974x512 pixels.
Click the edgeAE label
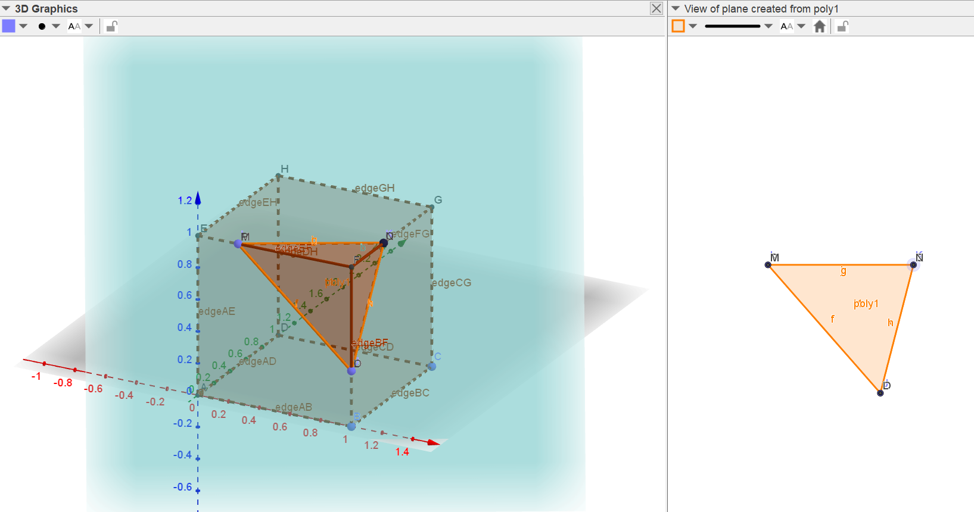click(217, 311)
